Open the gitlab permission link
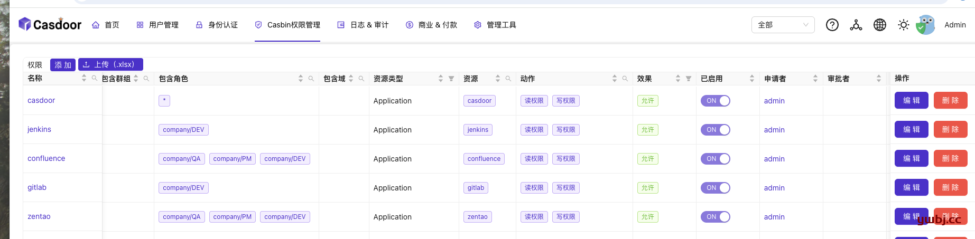Screen dimensions: 975x239 (x=37, y=187)
